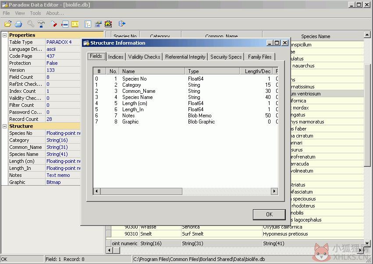Image resolution: width=373 pixels, height=264 pixels.
Task: Click OK in Structure Information dialog
Action: click(x=269, y=215)
